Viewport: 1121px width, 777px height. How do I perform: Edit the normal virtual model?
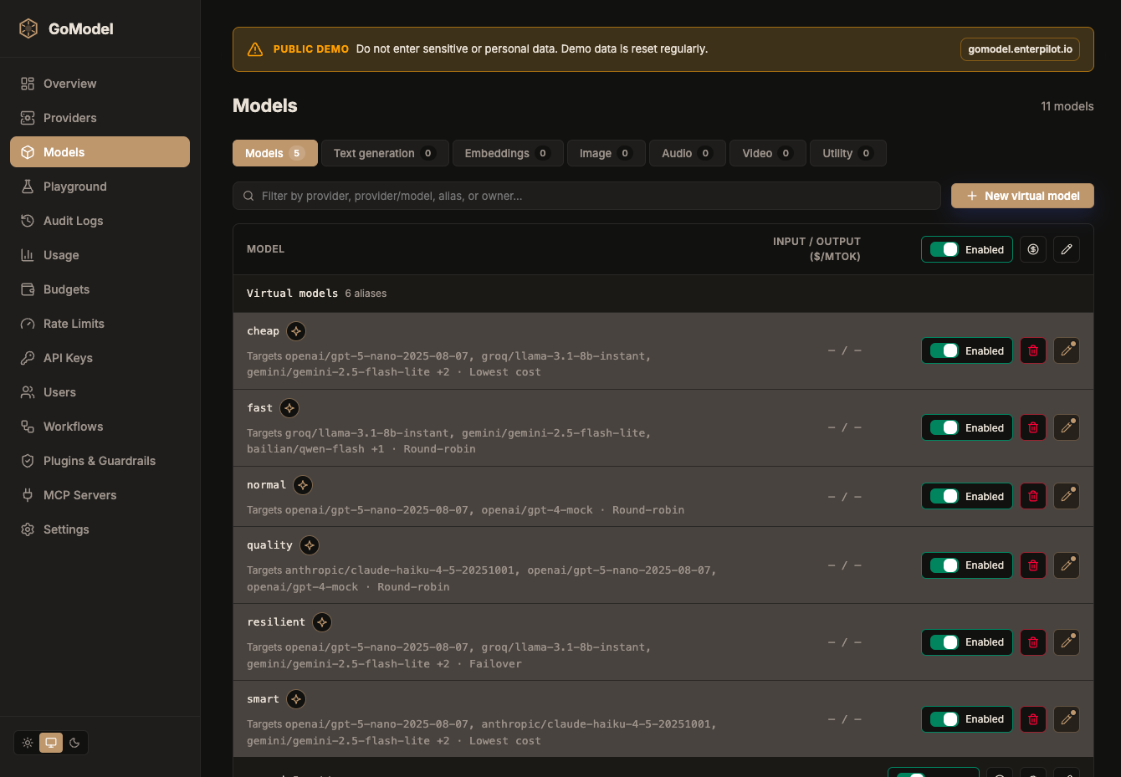(1067, 497)
